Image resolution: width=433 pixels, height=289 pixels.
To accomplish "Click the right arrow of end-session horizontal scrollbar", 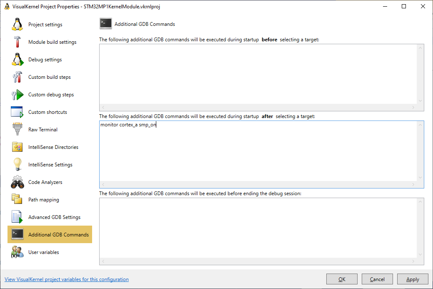I will point(413,261).
